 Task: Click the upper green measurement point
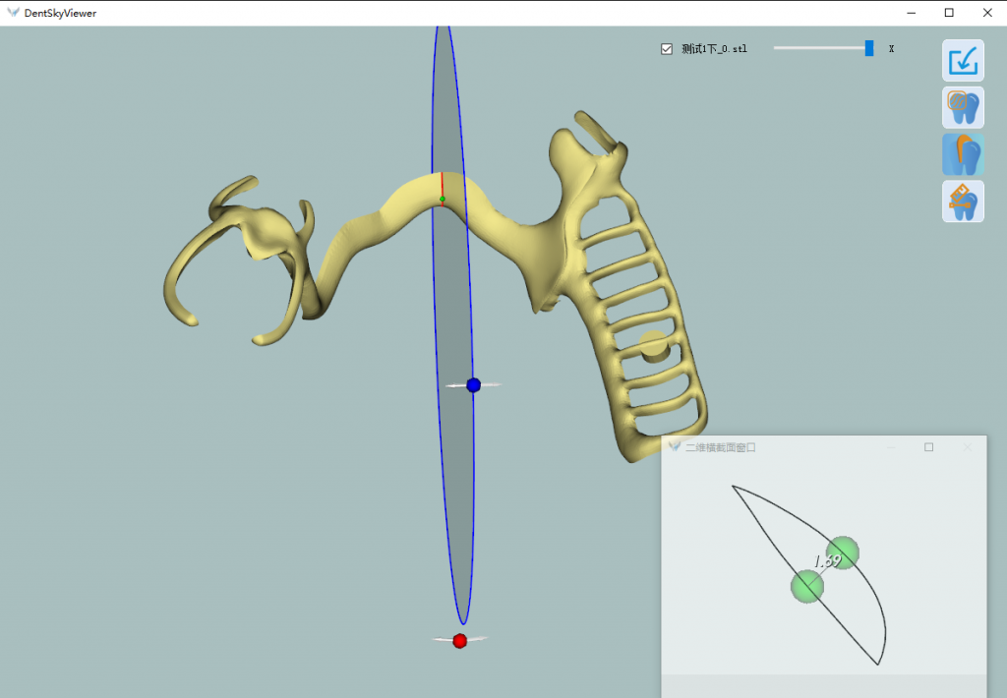click(x=843, y=553)
